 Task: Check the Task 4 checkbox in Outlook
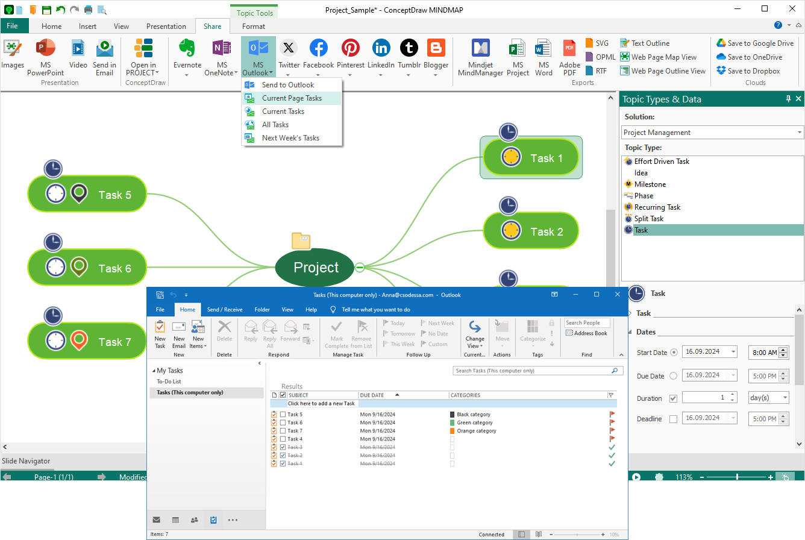coord(283,439)
